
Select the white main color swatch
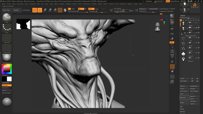pyautogui.click(x=9, y=79)
